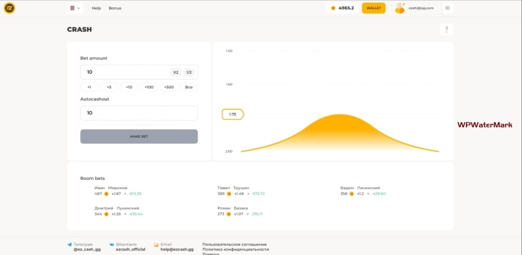Open the help@ezcash.gg email link
This screenshot has height=255, width=522.
[177, 249]
